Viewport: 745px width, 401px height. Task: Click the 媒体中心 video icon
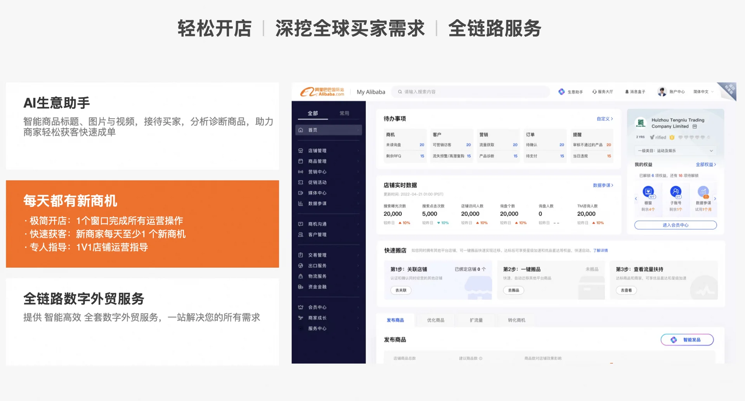pos(301,193)
